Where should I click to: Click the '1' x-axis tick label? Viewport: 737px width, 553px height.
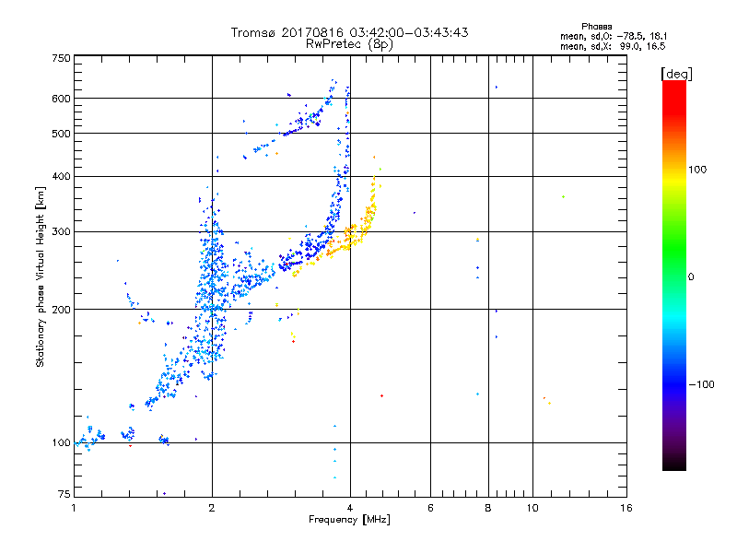coord(74,508)
